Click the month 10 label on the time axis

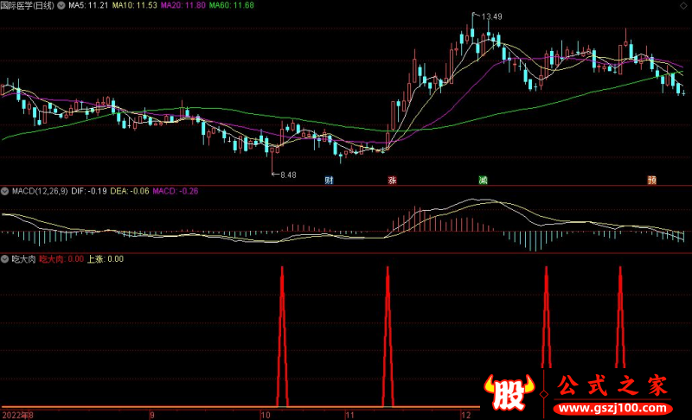point(266,415)
